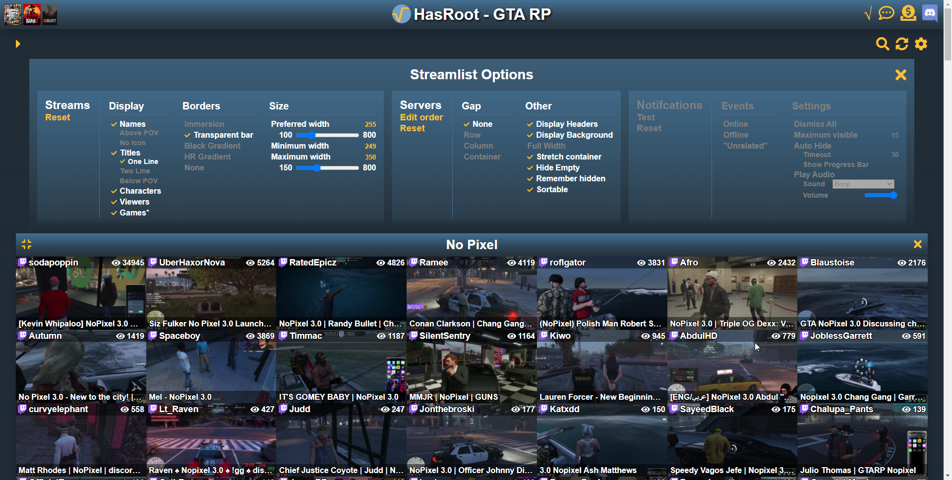The height and width of the screenshot is (480, 952).
Task: Collapse the No Pixel server section
Action: [27, 244]
